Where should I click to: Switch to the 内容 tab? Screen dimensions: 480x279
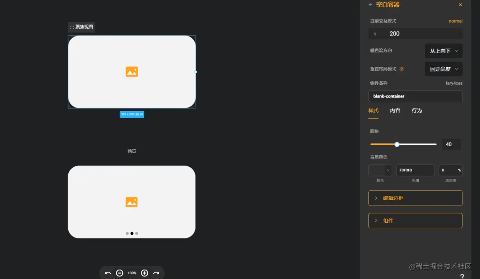tap(395, 111)
